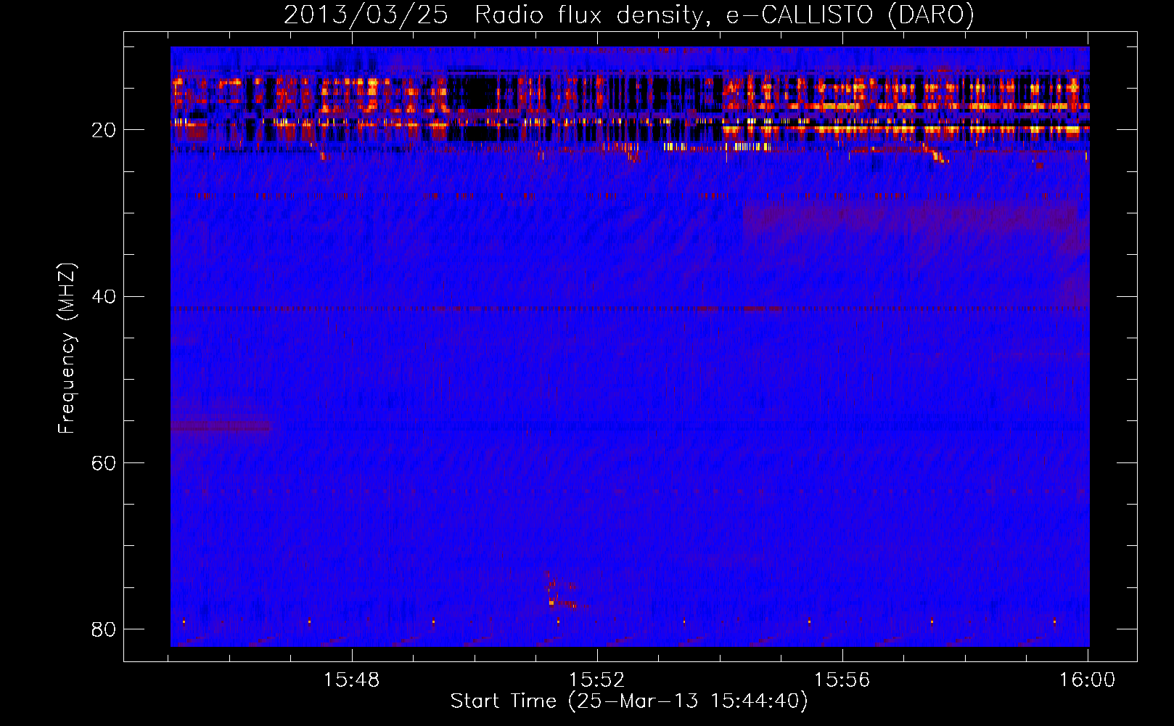
Task: Select the 15:52 time tick label
Action: (596, 680)
